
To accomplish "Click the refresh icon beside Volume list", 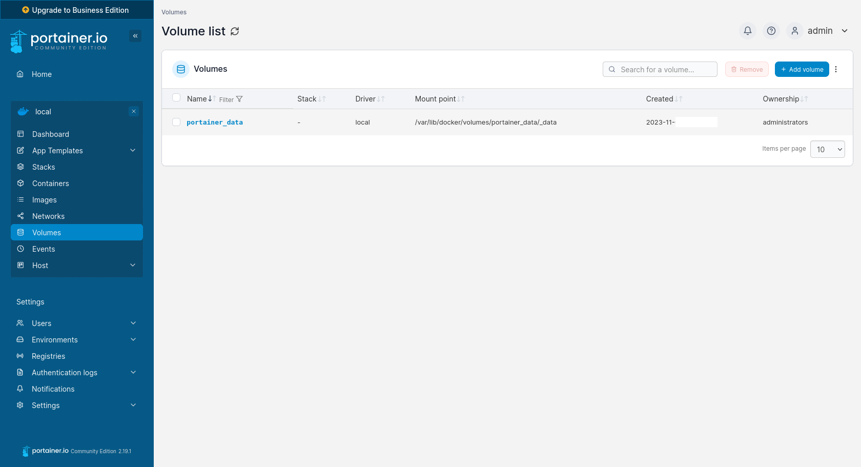I will pyautogui.click(x=235, y=31).
